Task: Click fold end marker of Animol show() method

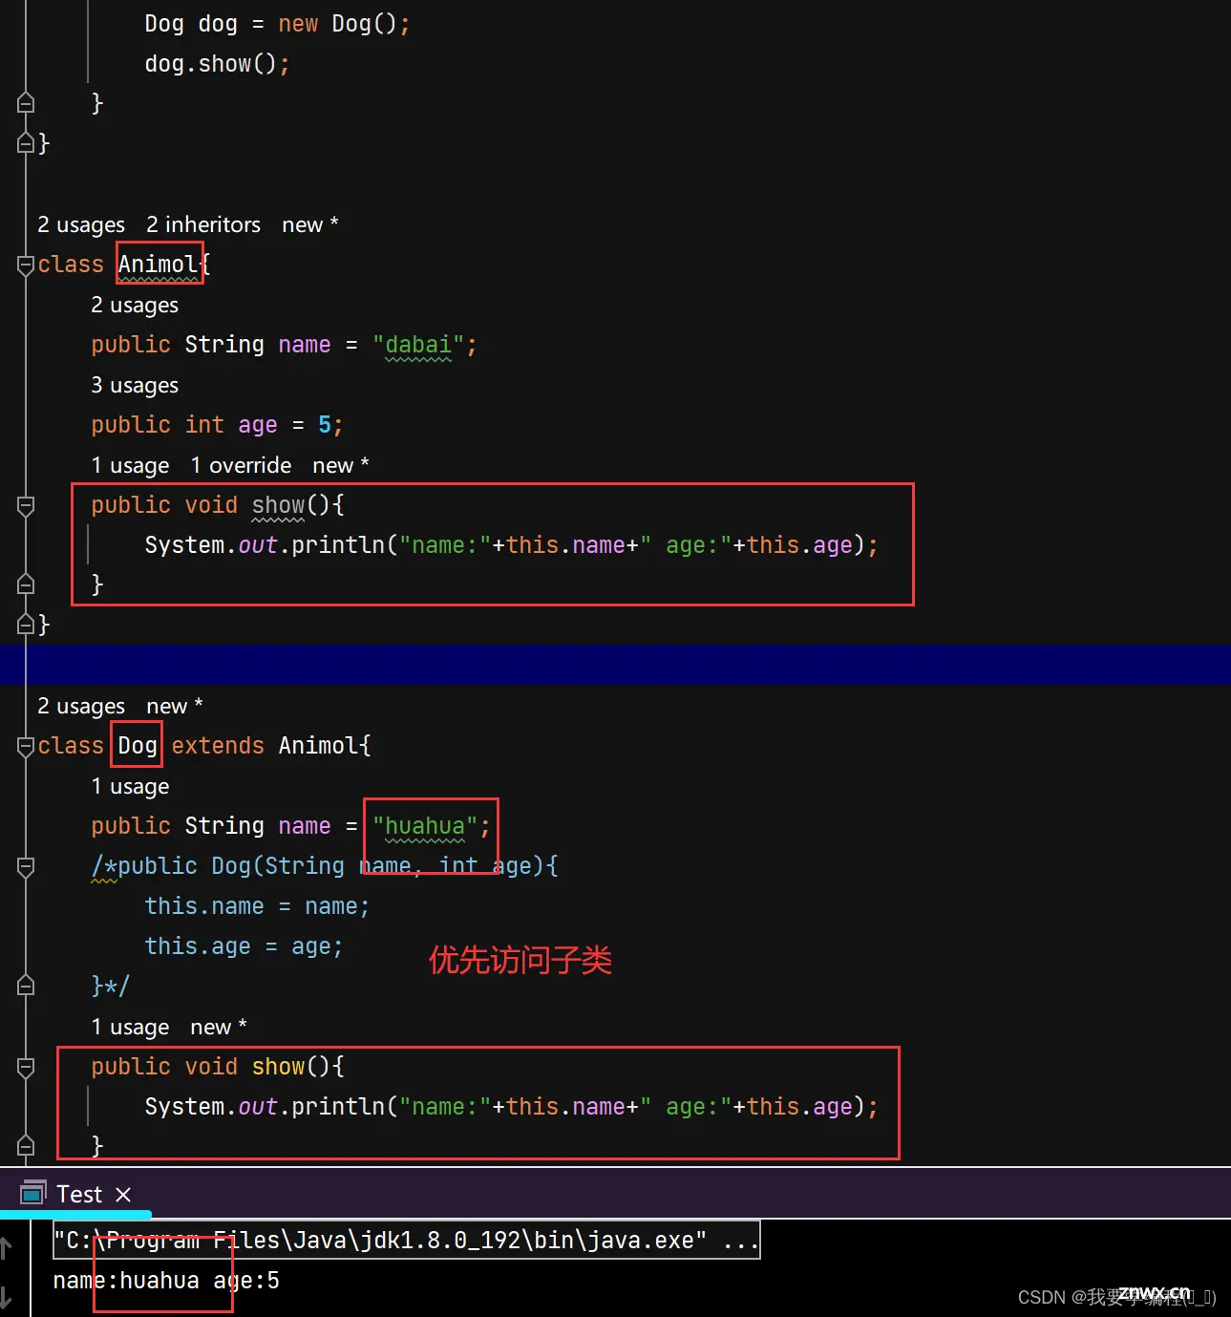Action: pos(26,584)
